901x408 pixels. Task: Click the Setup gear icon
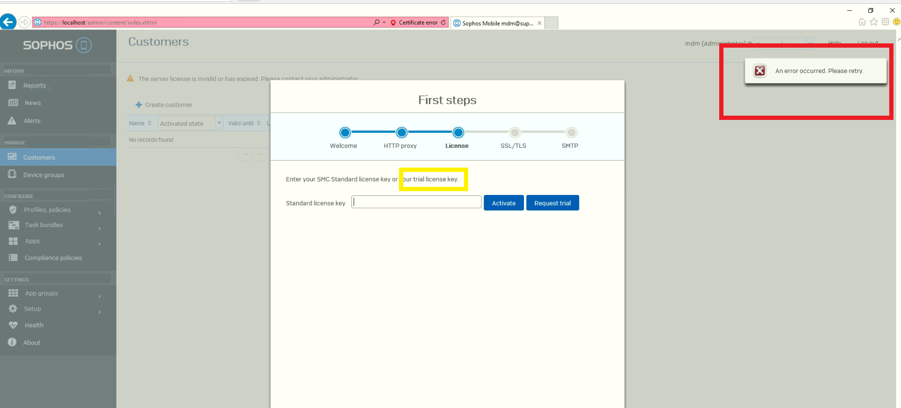coord(13,308)
